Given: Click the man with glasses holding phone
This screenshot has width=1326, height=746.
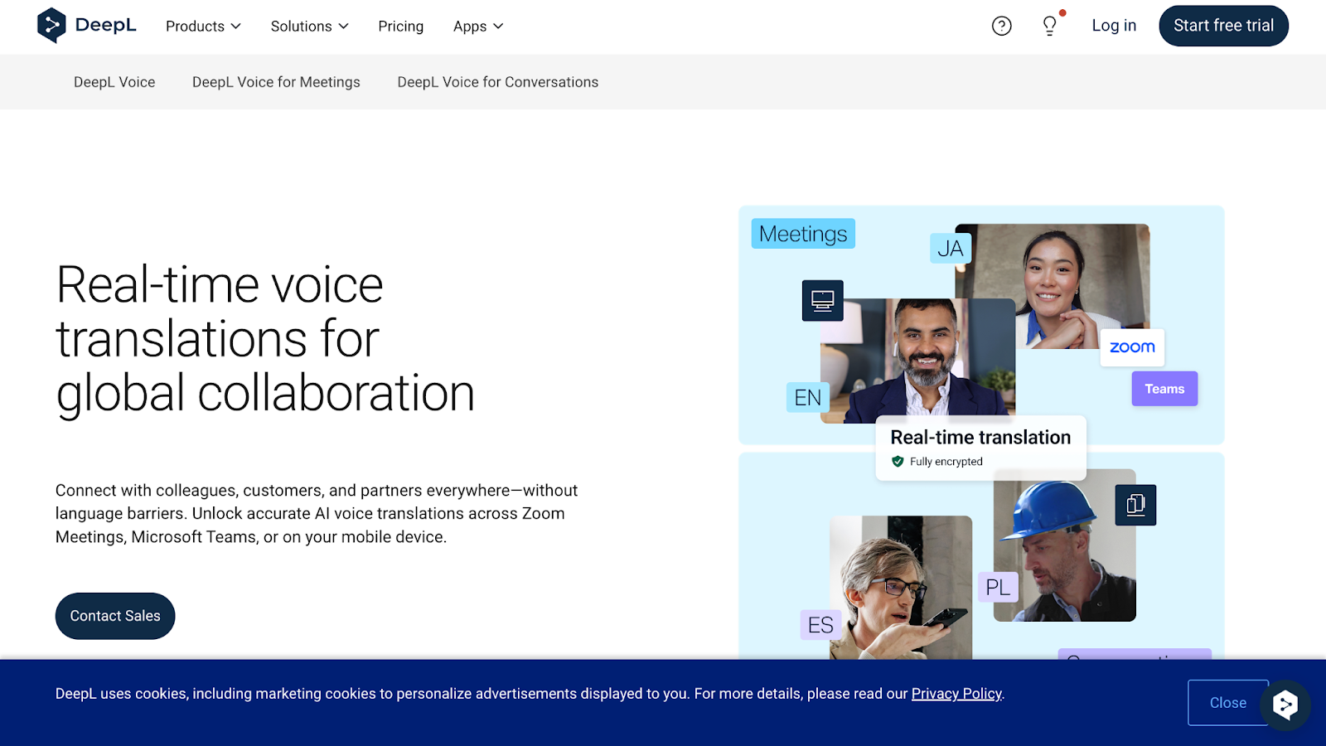Looking at the screenshot, I should coord(901,589).
